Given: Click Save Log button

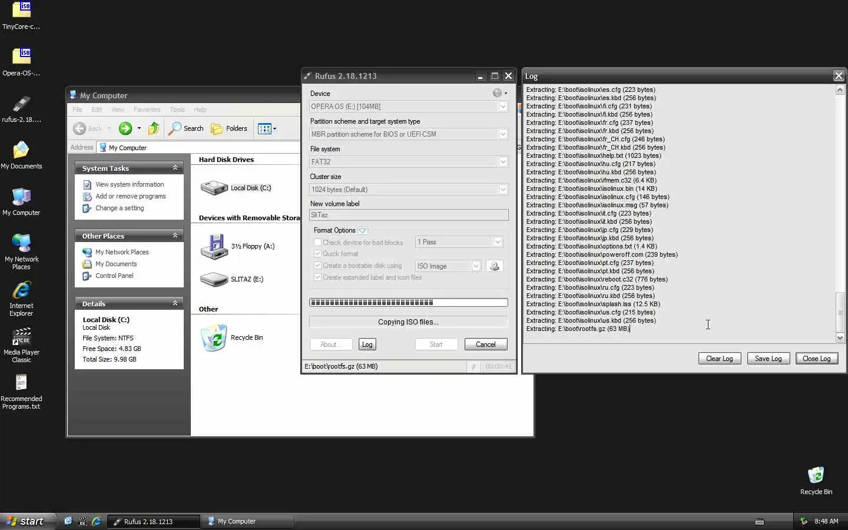Looking at the screenshot, I should click(768, 359).
